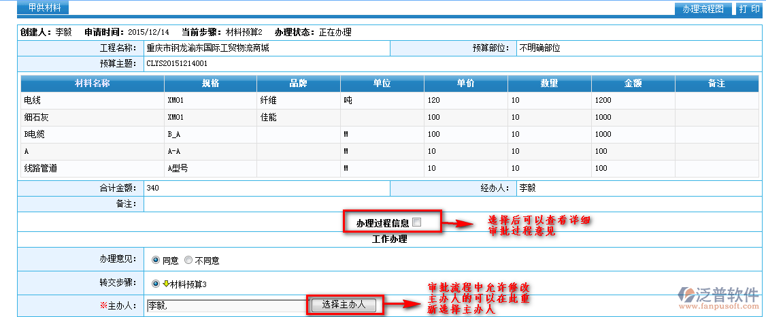766x317 pixels.
Task: Enable the 办理过程信息 checkbox
Action: [417, 222]
